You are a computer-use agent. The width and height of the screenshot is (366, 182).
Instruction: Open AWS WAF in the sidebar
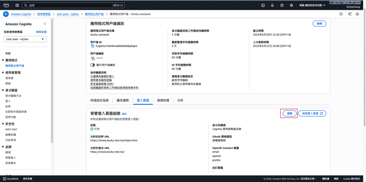[x=11, y=129]
